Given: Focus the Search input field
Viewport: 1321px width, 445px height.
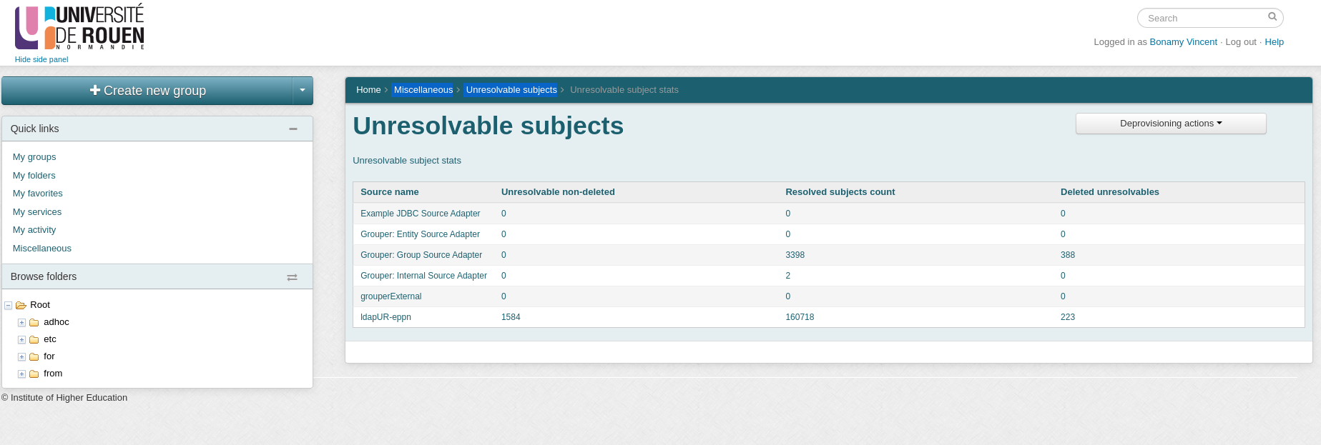Looking at the screenshot, I should (x=1203, y=18).
